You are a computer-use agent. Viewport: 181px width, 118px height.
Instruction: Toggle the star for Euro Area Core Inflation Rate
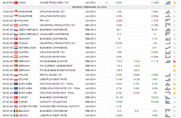pos(174,89)
